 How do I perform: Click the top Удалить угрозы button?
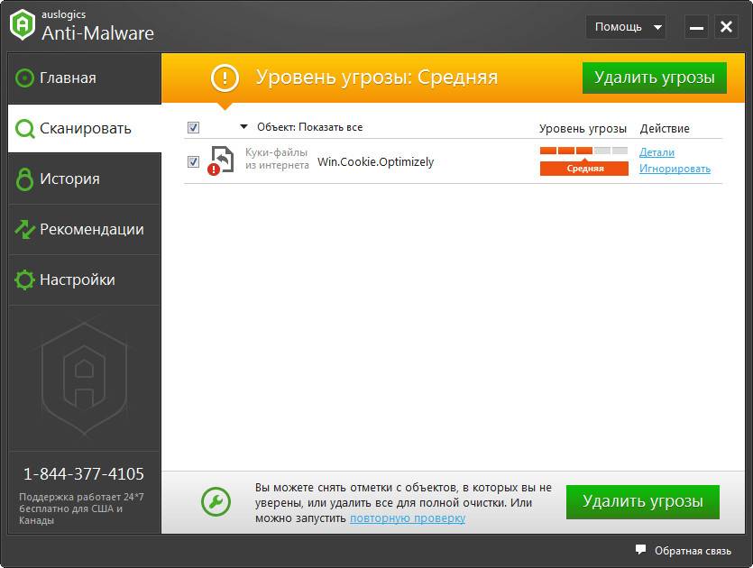pyautogui.click(x=655, y=78)
